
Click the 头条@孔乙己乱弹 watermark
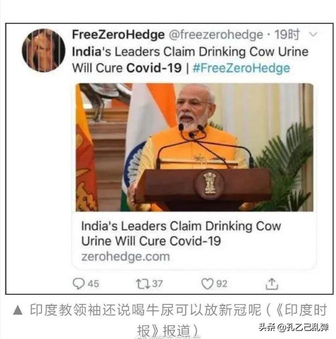tap(293, 327)
